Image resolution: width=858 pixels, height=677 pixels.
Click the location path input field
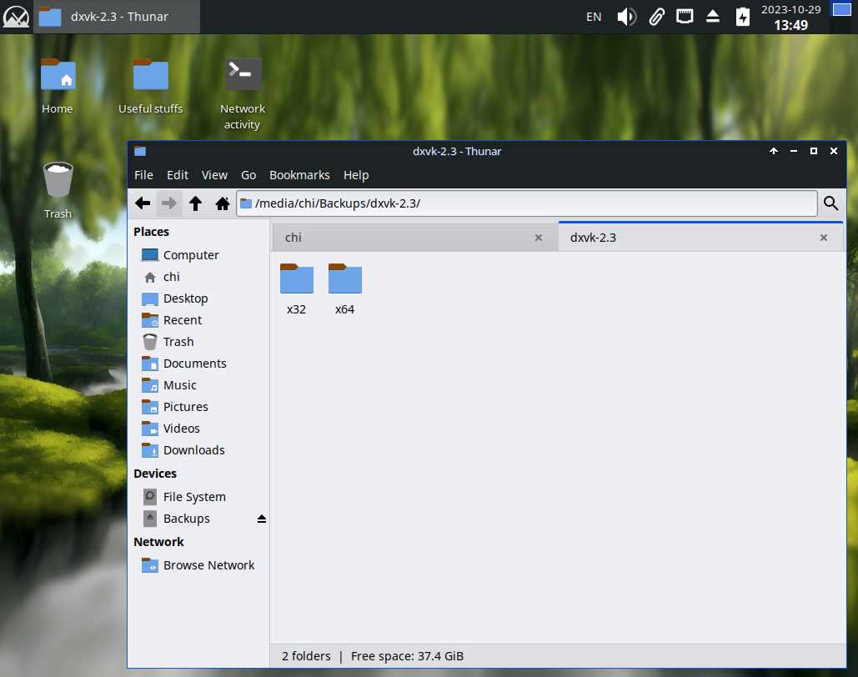coord(534,203)
